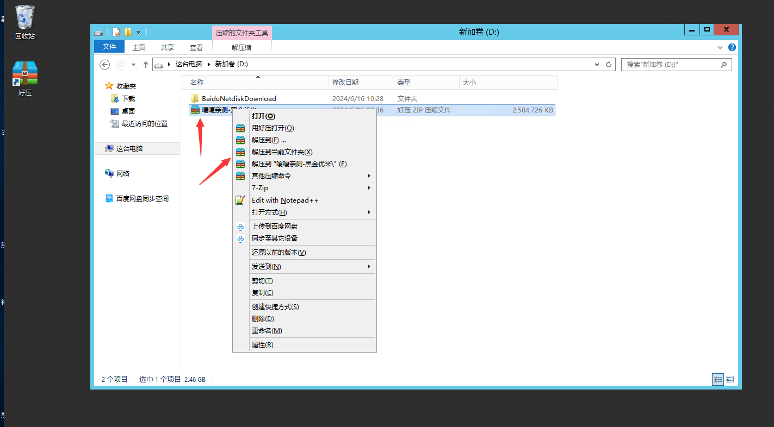Open 下载 in the navigation pane

click(x=123, y=98)
